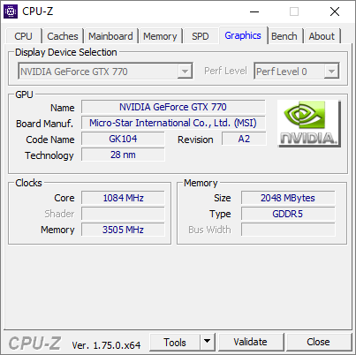
Task: Click the Board Manuf. label
Action: pos(44,124)
